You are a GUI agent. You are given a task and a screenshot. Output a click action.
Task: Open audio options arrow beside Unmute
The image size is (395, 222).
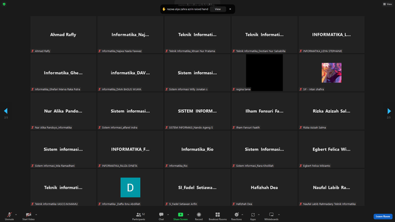pyautogui.click(x=16, y=215)
